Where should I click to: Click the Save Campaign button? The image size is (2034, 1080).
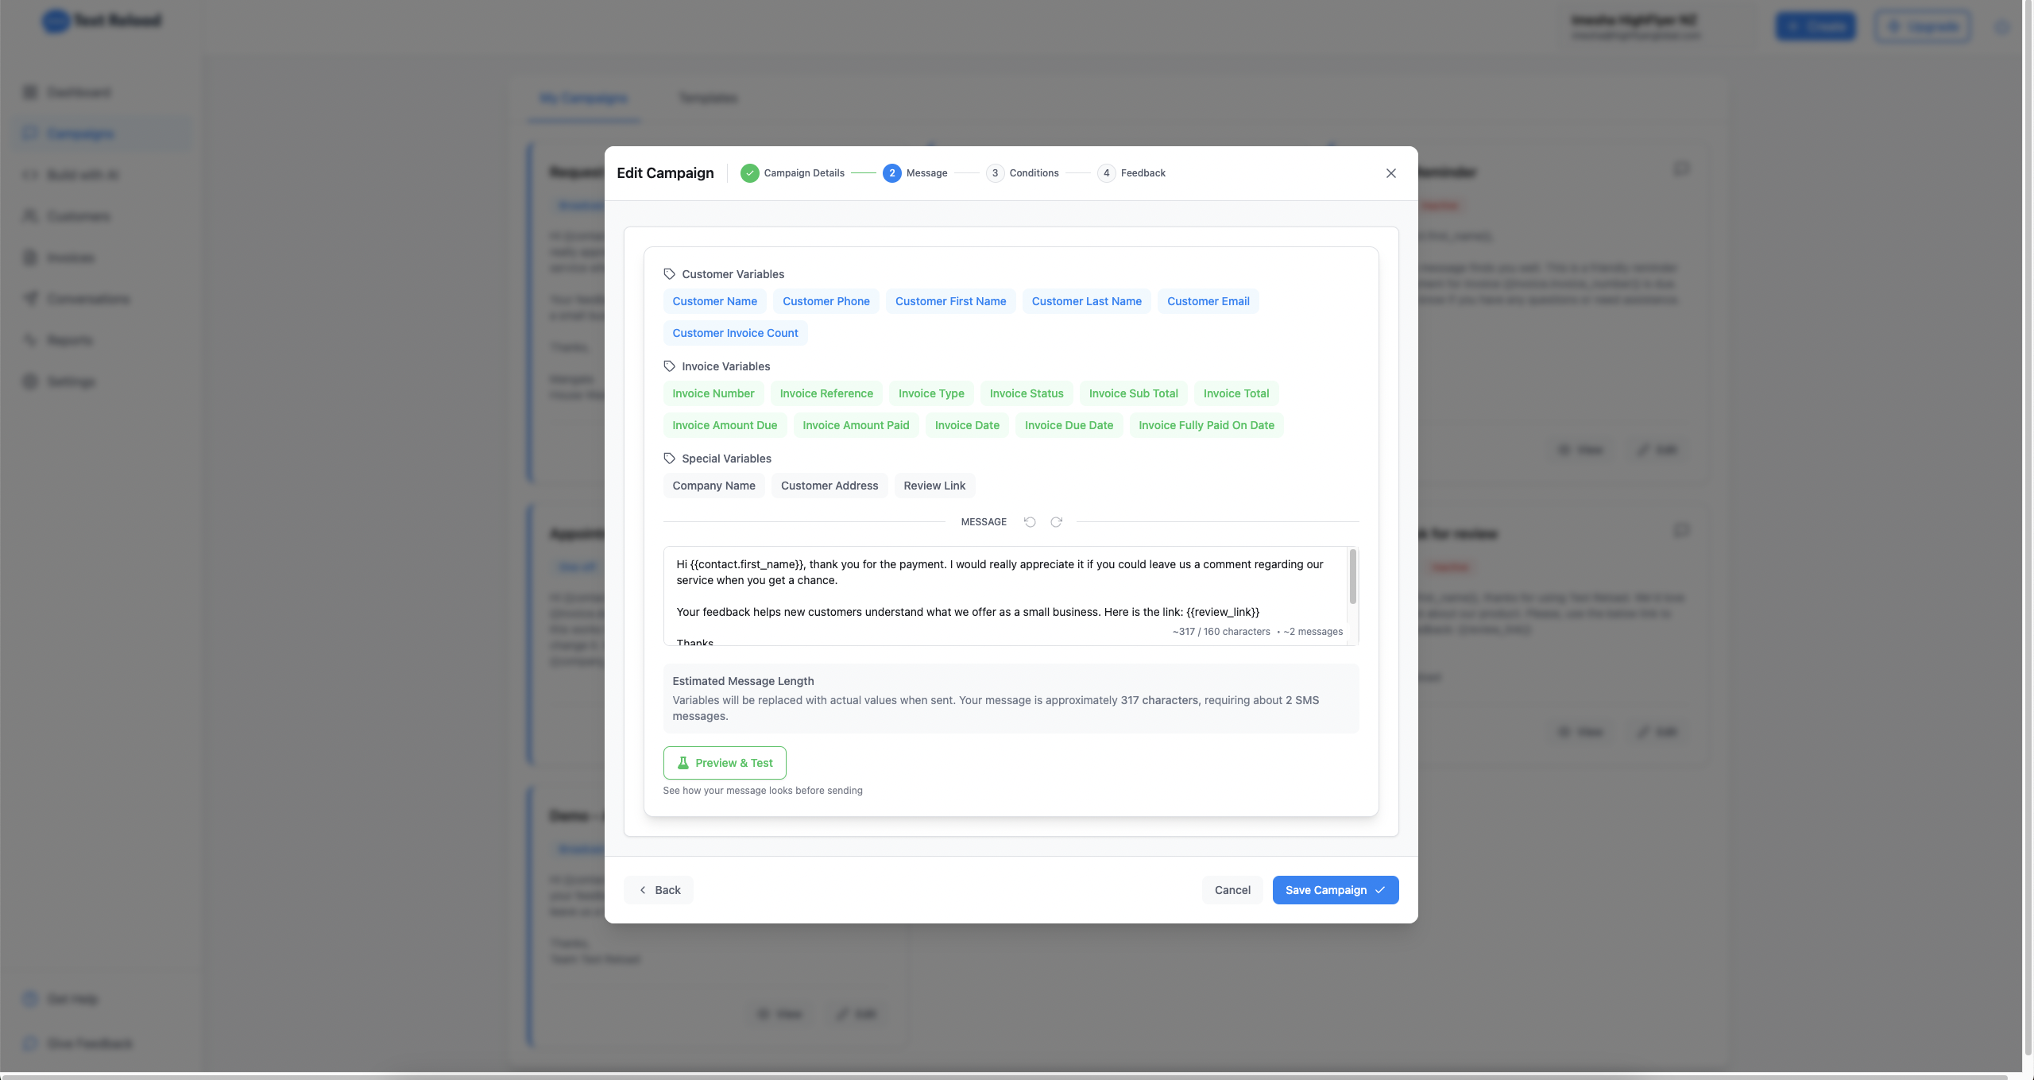[x=1335, y=890]
